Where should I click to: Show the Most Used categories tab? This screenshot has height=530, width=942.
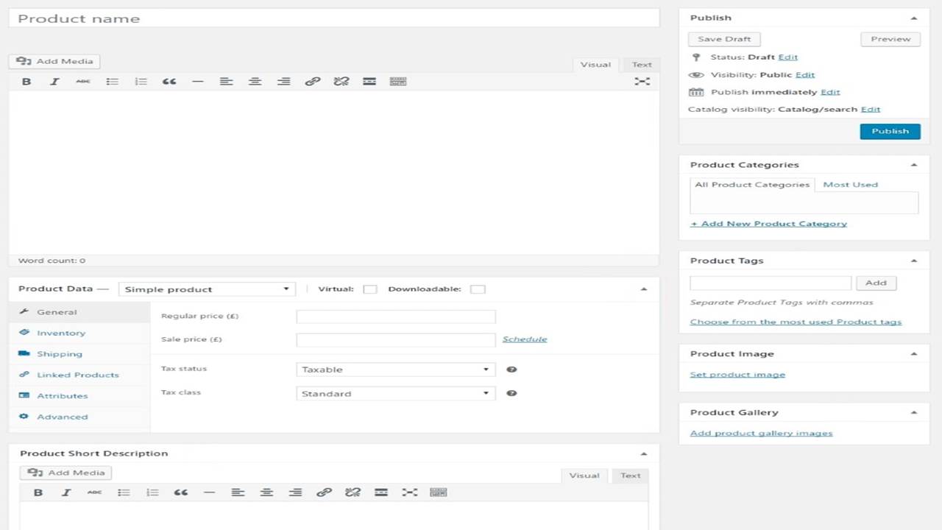(850, 185)
